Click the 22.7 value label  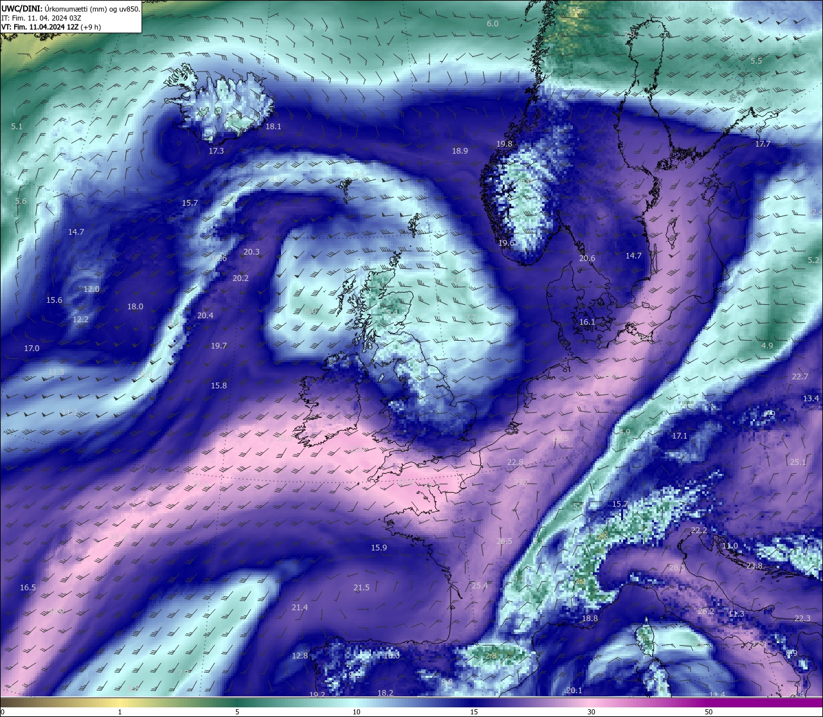800,377
